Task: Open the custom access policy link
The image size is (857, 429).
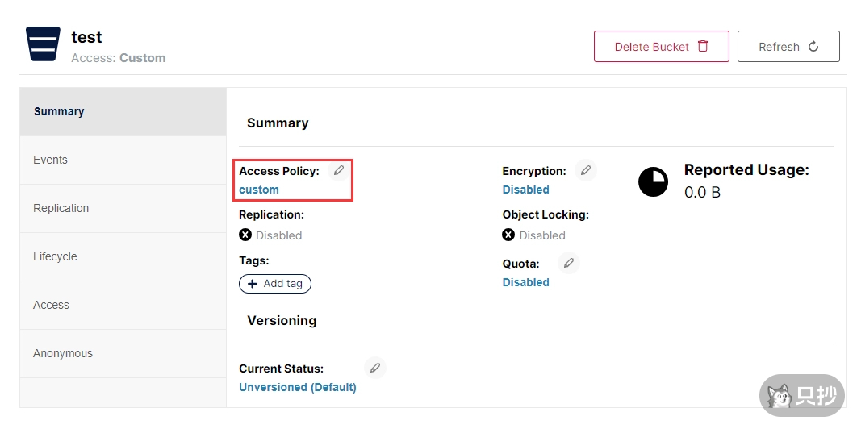Action: coord(259,190)
